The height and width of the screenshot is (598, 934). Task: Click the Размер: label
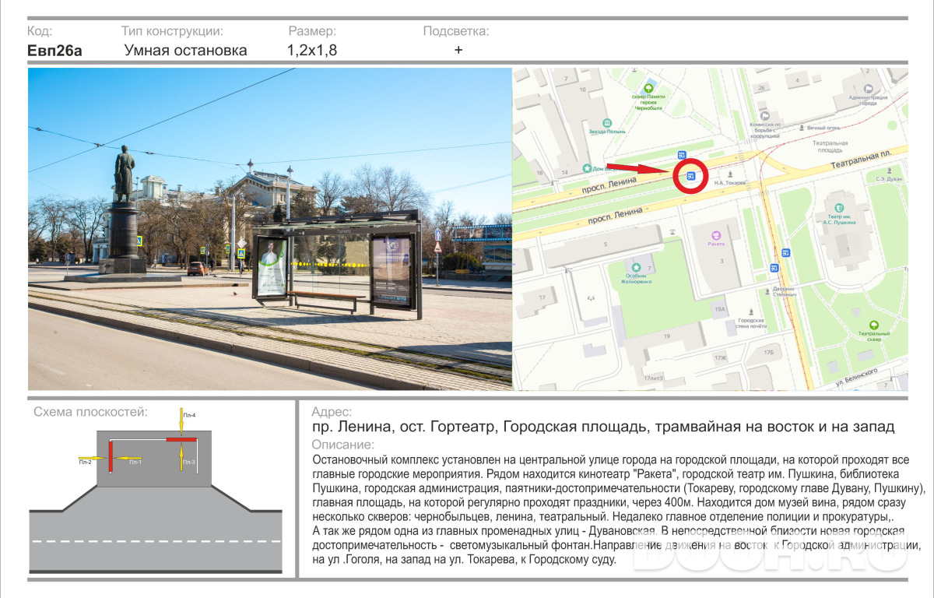312,31
